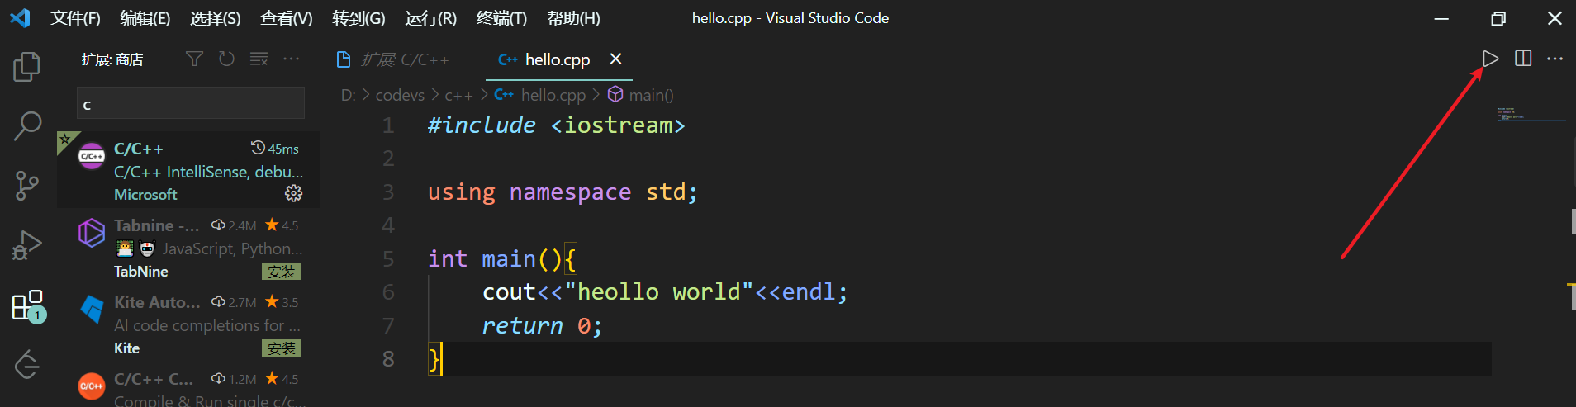
Task: Open the 选择(S) menu
Action: point(216,18)
